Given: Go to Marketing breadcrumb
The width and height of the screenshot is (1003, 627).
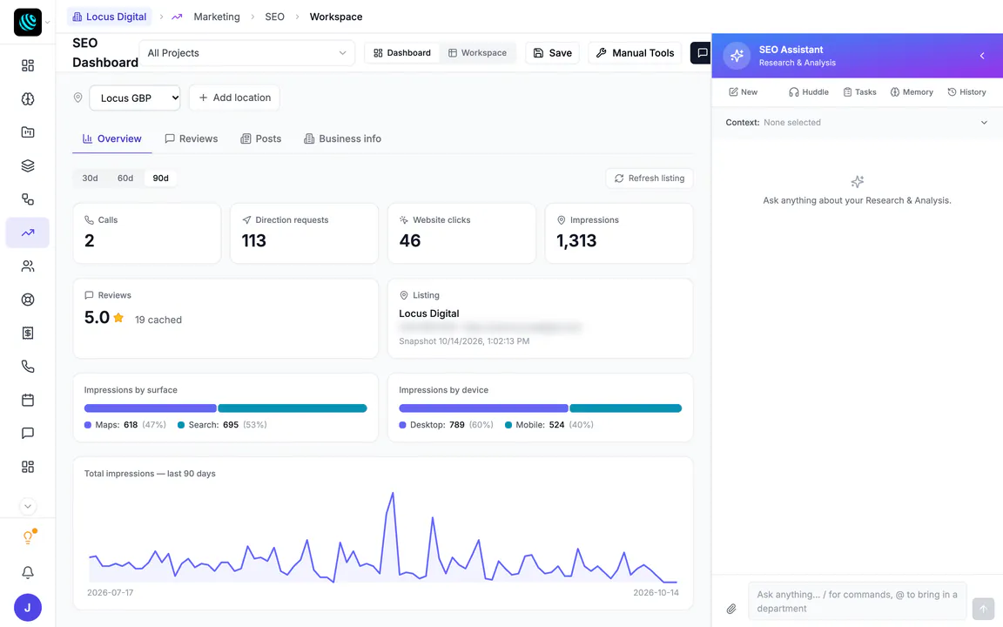Looking at the screenshot, I should pos(217,17).
